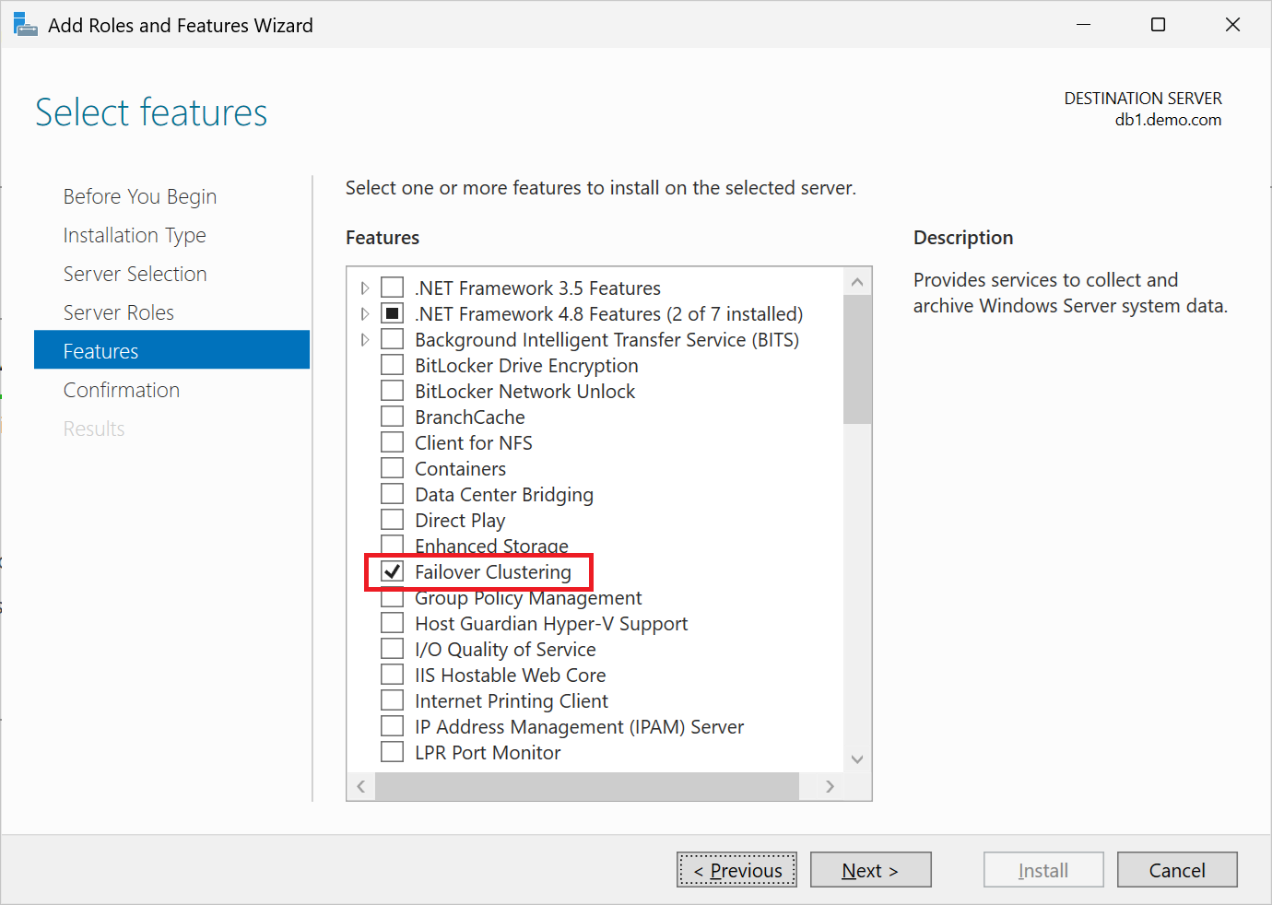Image resolution: width=1272 pixels, height=905 pixels.
Task: Check the .NET Framework 3.5 Features box
Action: pos(393,288)
